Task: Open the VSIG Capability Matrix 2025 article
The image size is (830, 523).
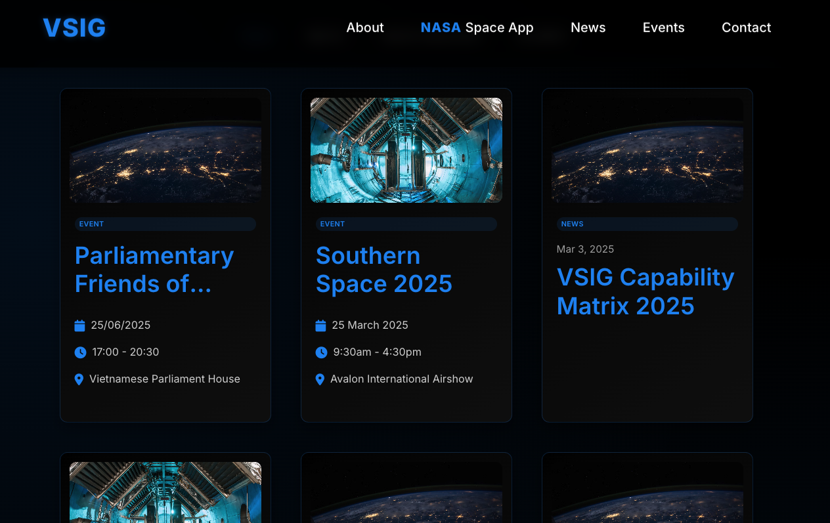Action: click(645, 291)
